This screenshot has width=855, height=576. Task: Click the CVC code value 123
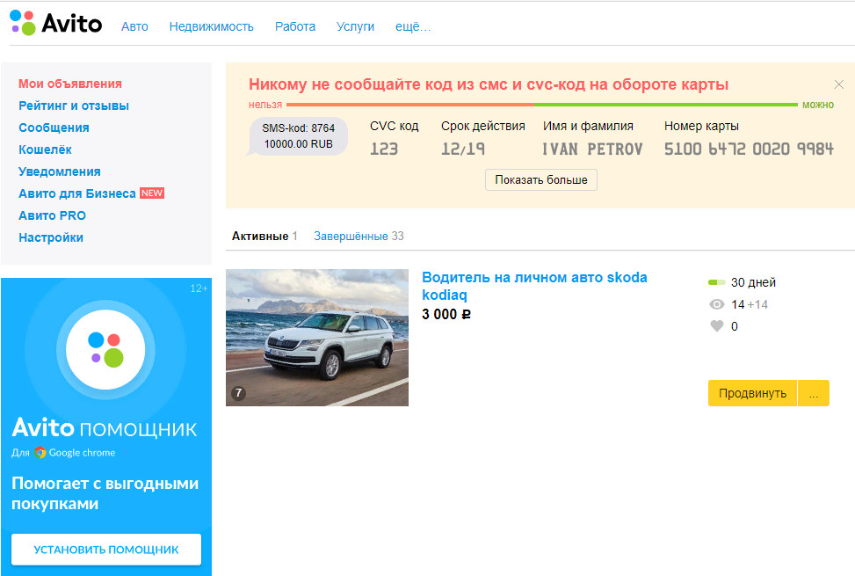tap(384, 149)
